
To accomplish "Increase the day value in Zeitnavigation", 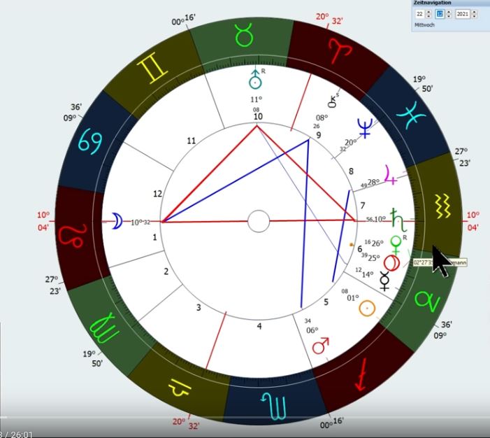I will (x=428, y=12).
